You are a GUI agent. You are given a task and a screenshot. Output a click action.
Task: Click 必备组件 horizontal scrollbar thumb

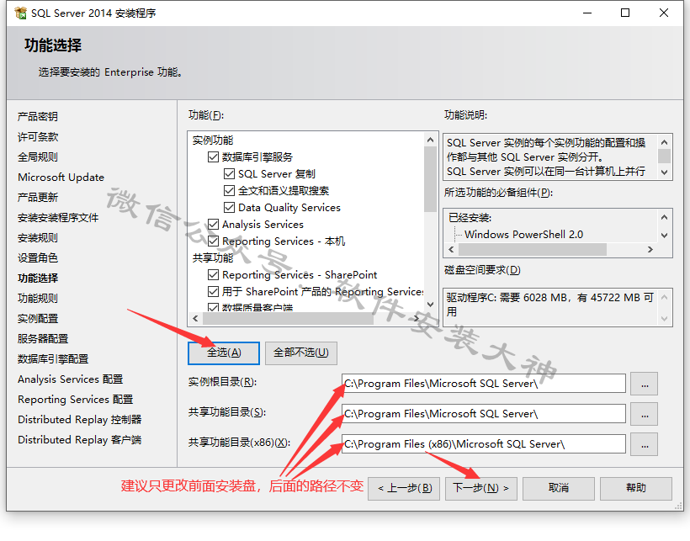pyautogui.click(x=533, y=250)
